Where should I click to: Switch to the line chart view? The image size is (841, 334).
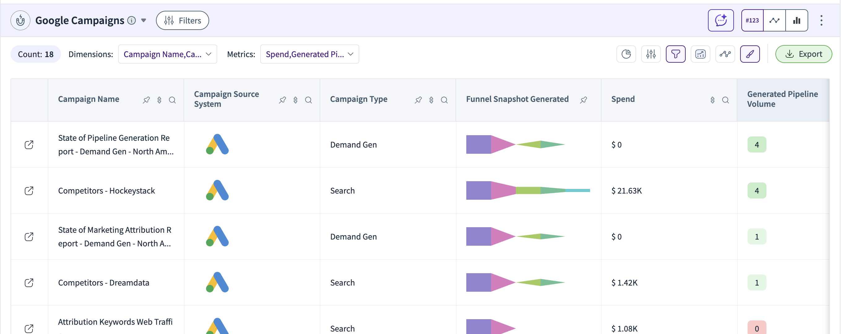774,20
